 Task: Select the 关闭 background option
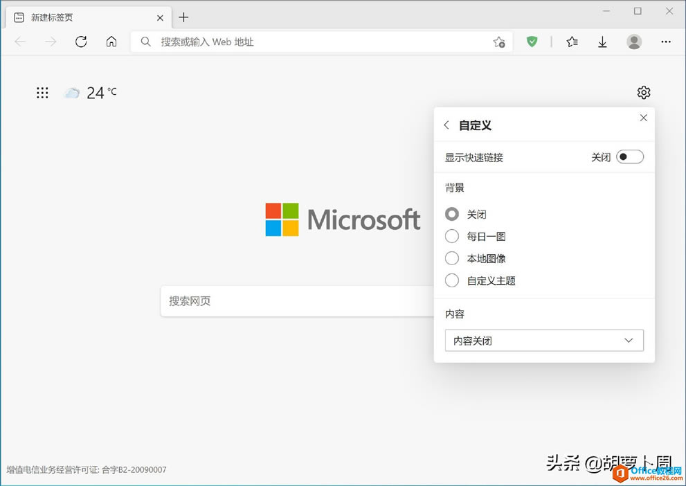(452, 214)
